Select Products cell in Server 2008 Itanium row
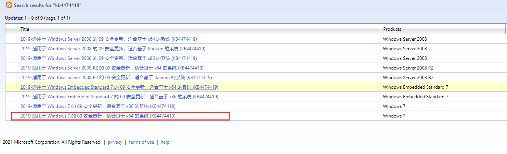The height and width of the screenshot is (154, 507). [405, 49]
